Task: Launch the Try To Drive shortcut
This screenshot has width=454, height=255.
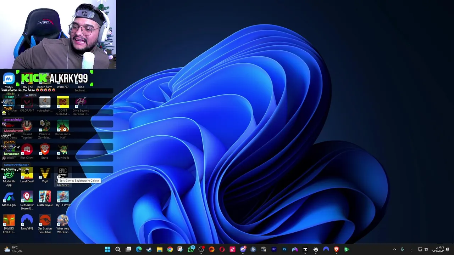Action: [63, 199]
